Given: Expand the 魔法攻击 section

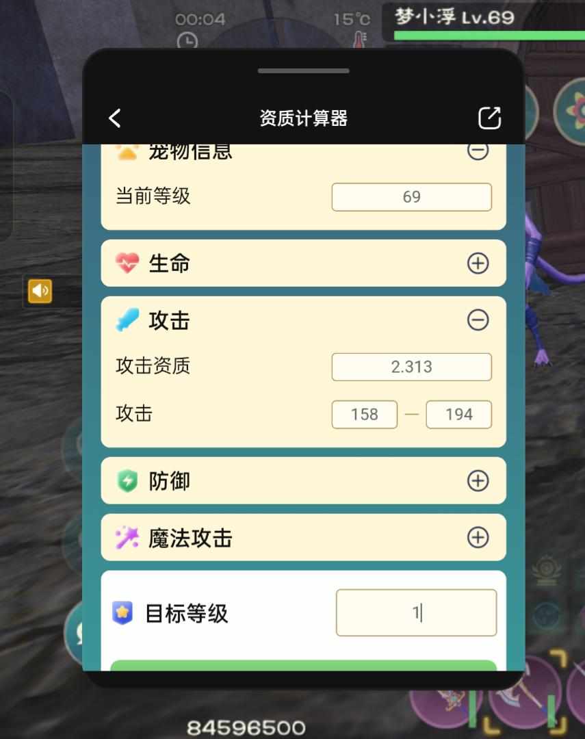Looking at the screenshot, I should 478,537.
